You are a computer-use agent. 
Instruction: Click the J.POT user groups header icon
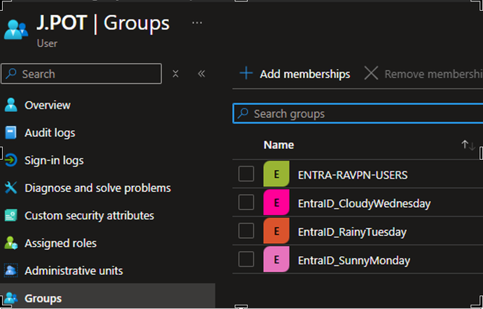[16, 30]
